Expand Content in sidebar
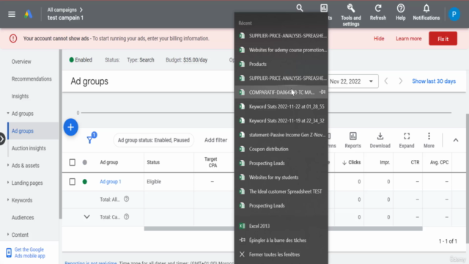Screen dimensions: 469x264 point(8,235)
